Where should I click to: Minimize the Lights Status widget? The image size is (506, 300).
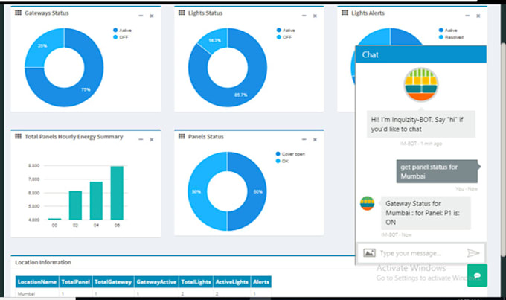304,16
